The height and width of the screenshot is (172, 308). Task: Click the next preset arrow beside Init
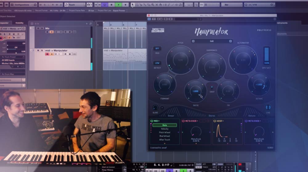pos(230,41)
